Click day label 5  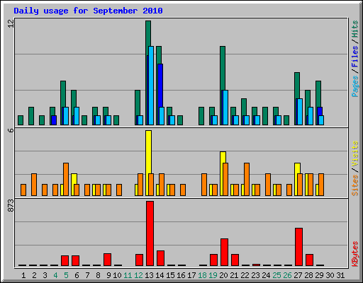(x=66, y=275)
